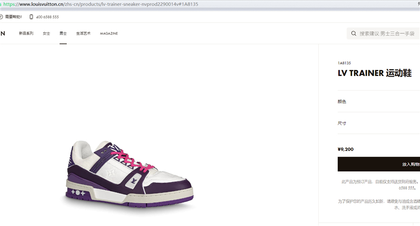This screenshot has width=420, height=226.
Task: Open the 女士 menu
Action: click(x=46, y=33)
